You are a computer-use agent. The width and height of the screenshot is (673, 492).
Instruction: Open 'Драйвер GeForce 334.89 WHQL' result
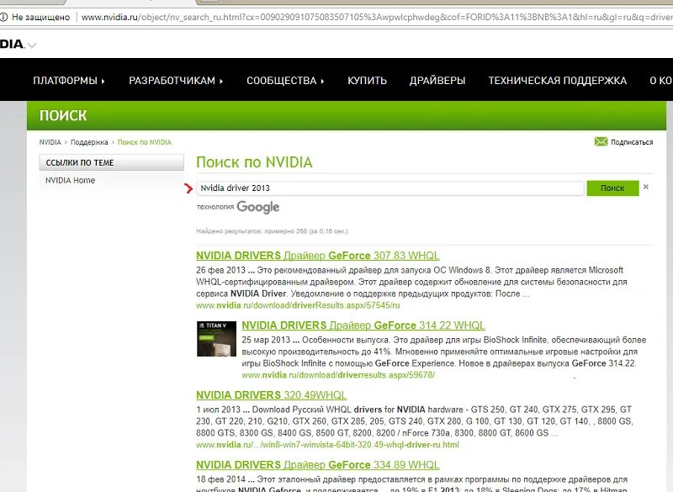tap(318, 464)
